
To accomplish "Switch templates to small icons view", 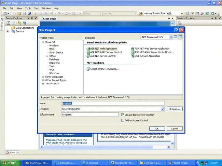I will [x=181, y=37].
